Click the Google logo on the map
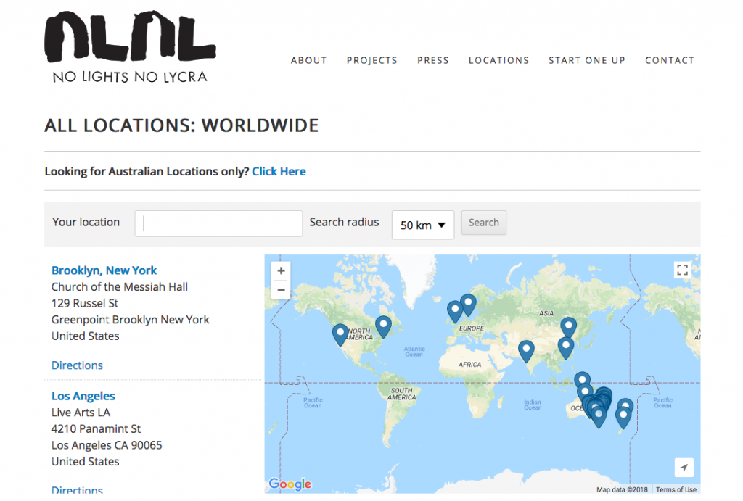743x501 pixels. pyautogui.click(x=290, y=484)
